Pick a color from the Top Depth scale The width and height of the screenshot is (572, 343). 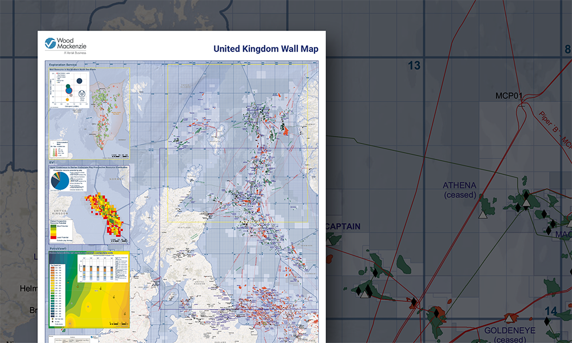[x=53, y=286]
